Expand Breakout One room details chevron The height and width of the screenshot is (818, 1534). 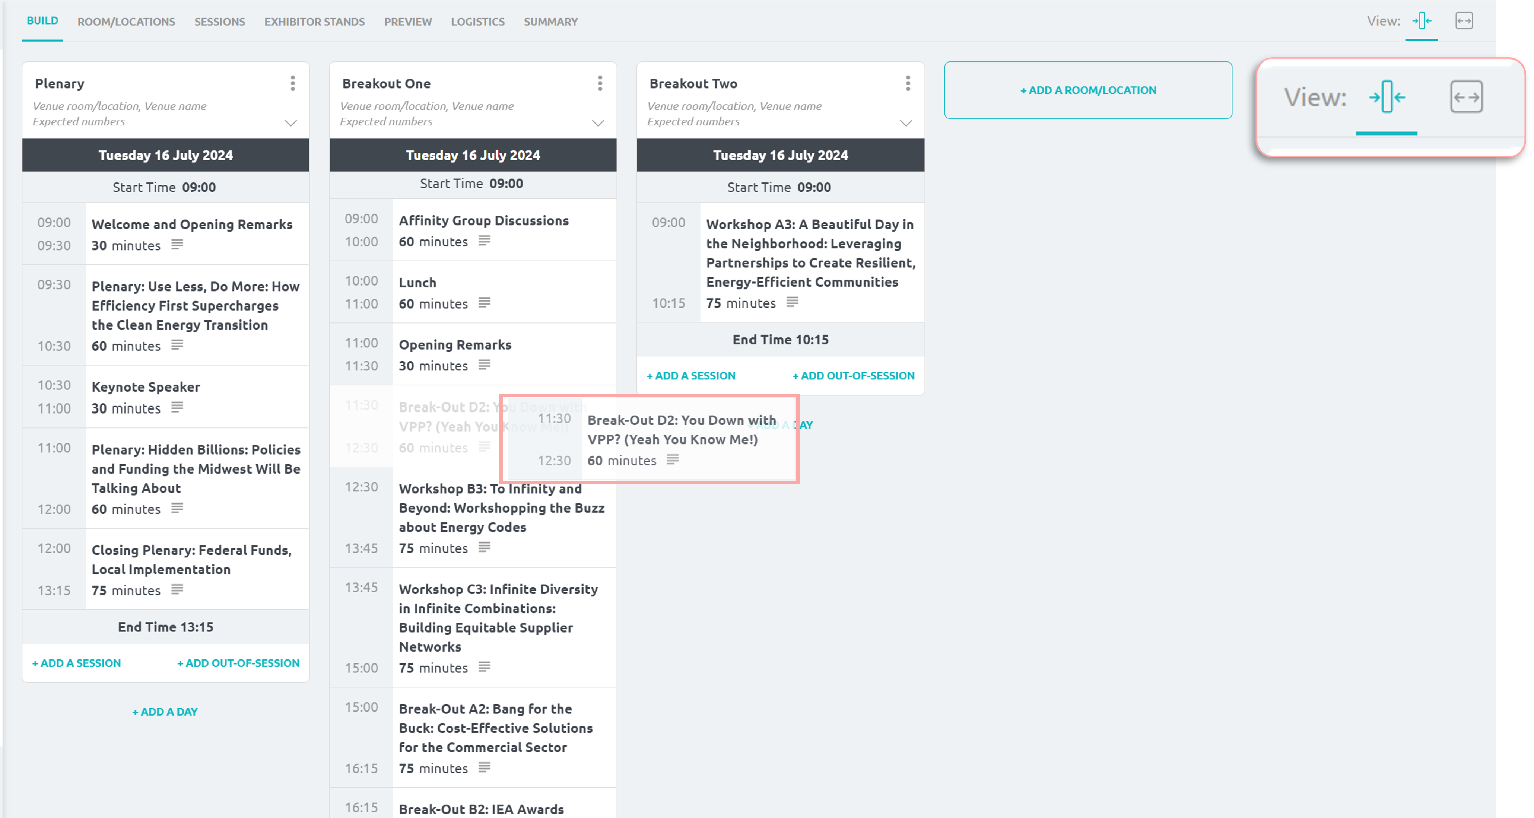coord(598,123)
